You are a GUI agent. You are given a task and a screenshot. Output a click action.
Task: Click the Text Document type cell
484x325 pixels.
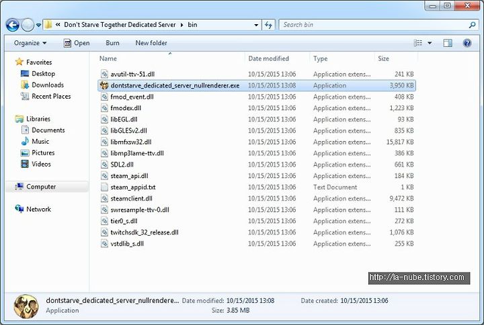[335, 187]
